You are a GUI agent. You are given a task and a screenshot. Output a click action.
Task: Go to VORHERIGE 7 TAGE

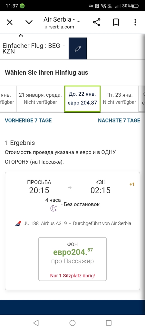click(28, 121)
